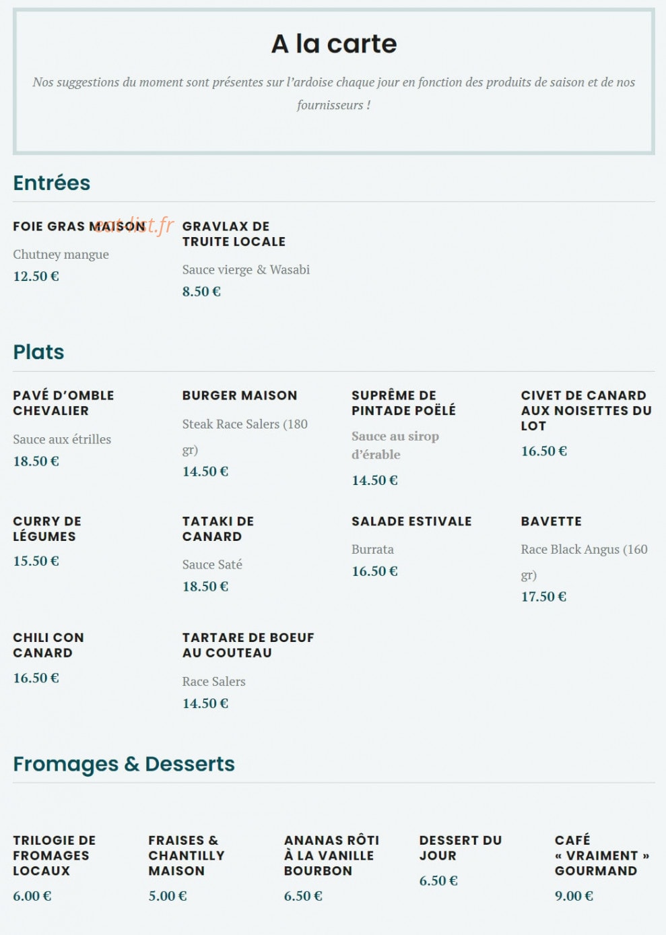Viewport: 666px width, 935px height.
Task: Select the Bavette dish title
Action: click(551, 521)
